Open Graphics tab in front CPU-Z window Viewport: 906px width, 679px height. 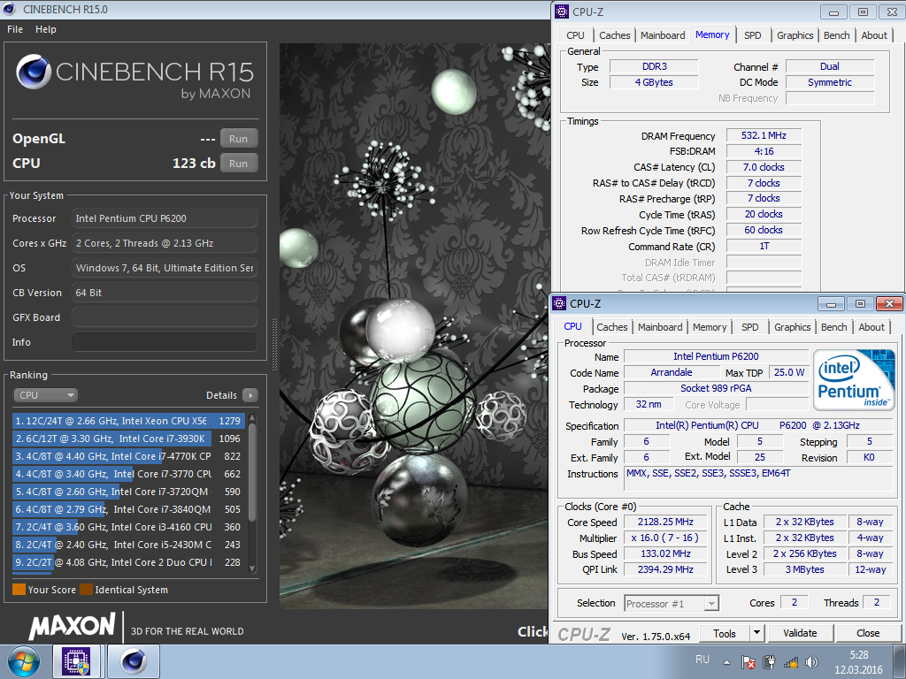point(792,327)
